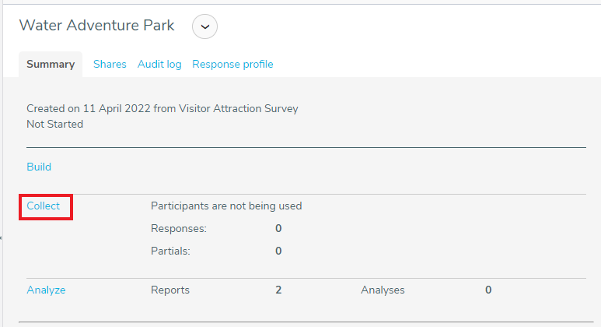Viewport: 601px width, 327px height.
Task: Click the Reports label
Action: [x=170, y=290]
